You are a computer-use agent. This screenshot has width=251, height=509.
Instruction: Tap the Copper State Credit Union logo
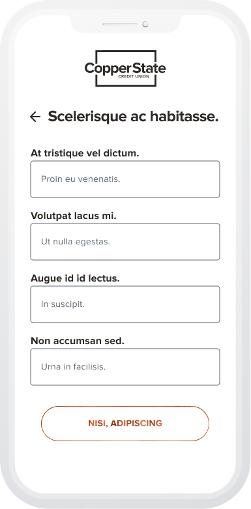click(125, 68)
